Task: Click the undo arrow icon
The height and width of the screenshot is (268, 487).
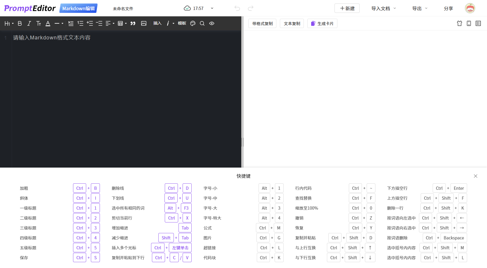Action: 237,8
